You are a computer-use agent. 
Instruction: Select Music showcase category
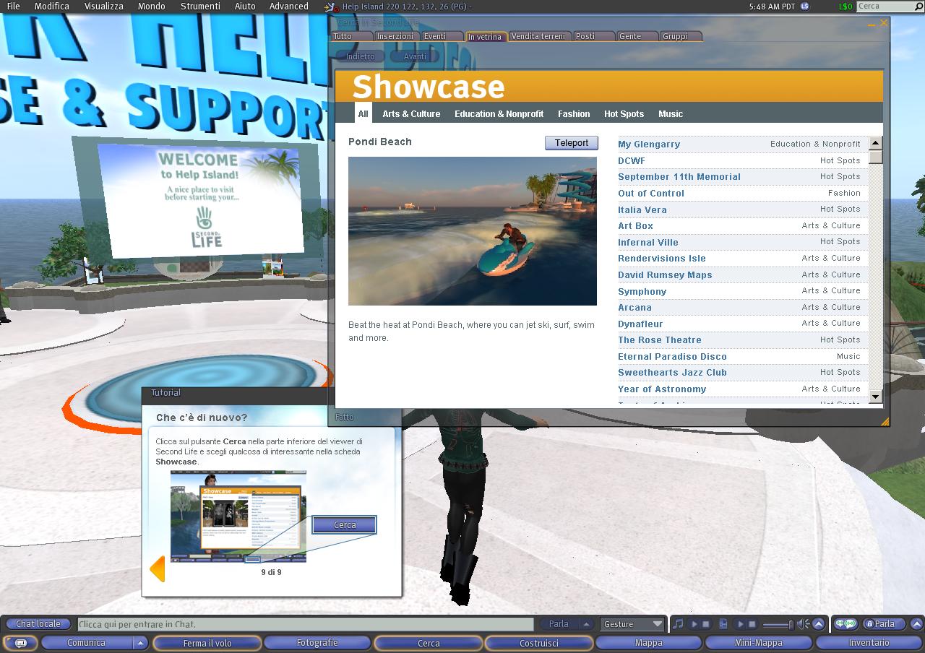tap(671, 114)
